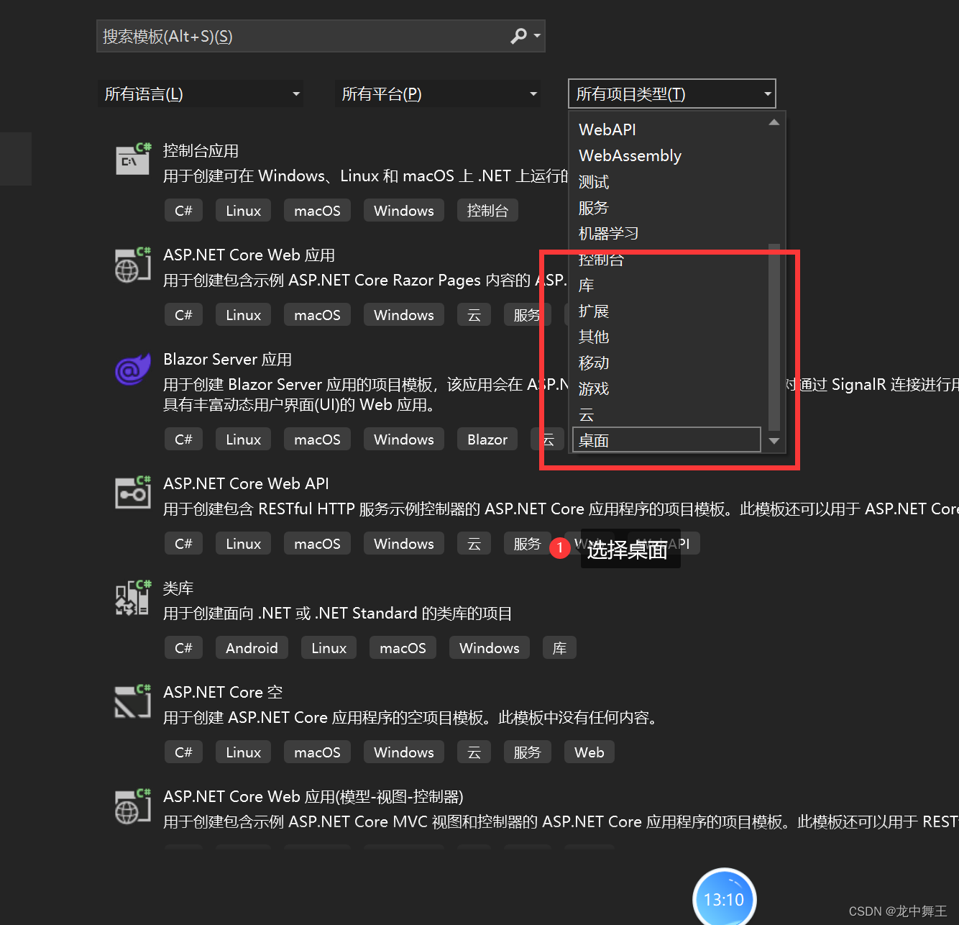Click the Blazor Server template icon
Image resolution: width=959 pixels, height=925 pixels.
[x=134, y=369]
